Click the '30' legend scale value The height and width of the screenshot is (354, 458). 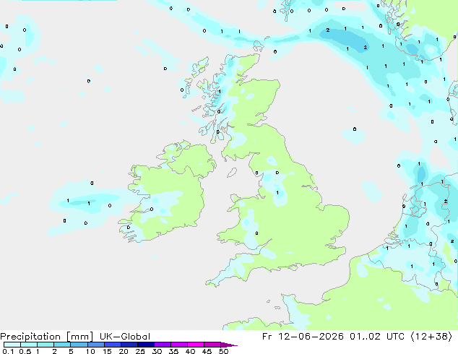tap(157, 351)
